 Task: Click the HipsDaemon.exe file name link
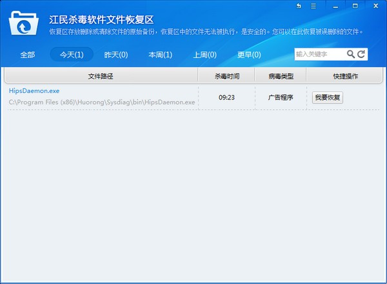click(34, 91)
